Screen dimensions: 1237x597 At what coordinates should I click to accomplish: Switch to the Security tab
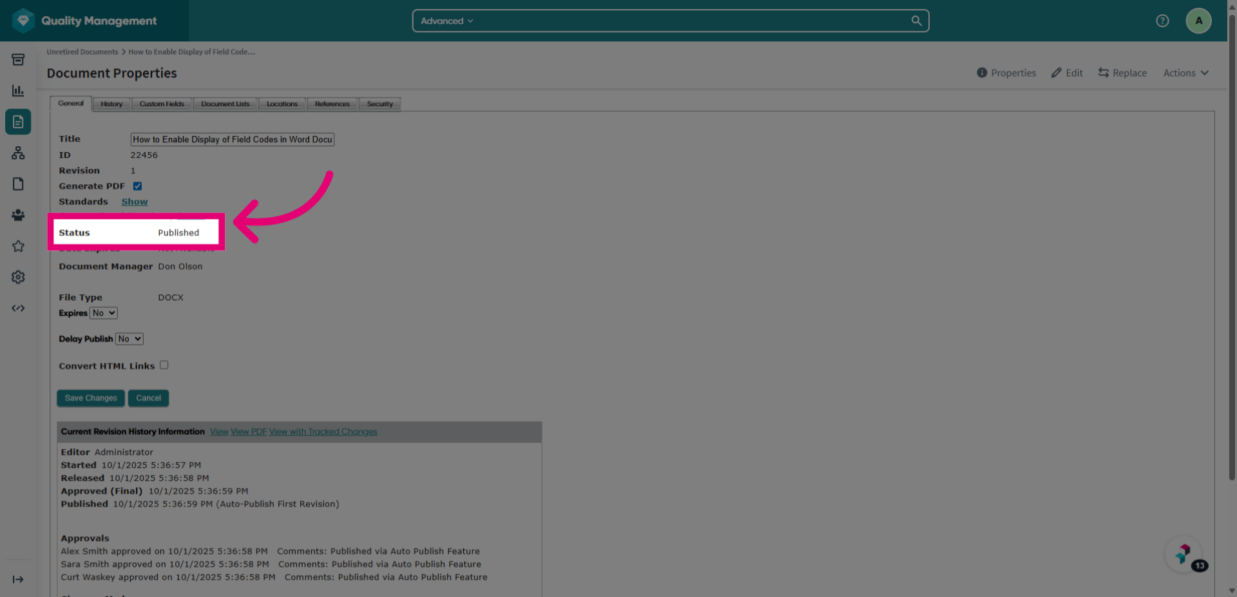[380, 104]
